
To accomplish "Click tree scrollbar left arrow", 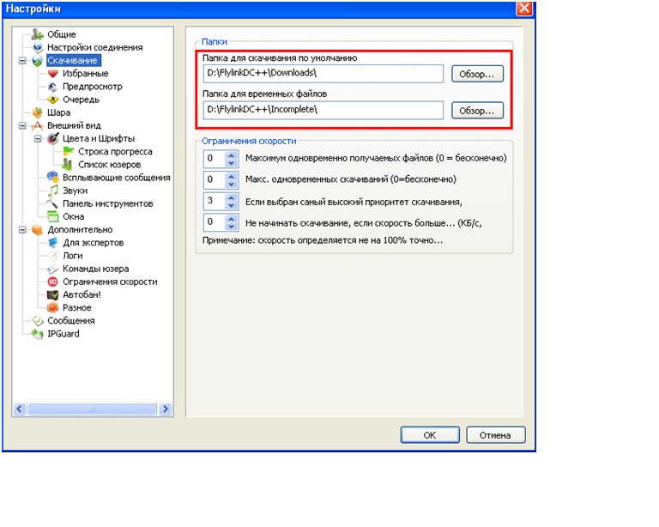I will coord(20,409).
